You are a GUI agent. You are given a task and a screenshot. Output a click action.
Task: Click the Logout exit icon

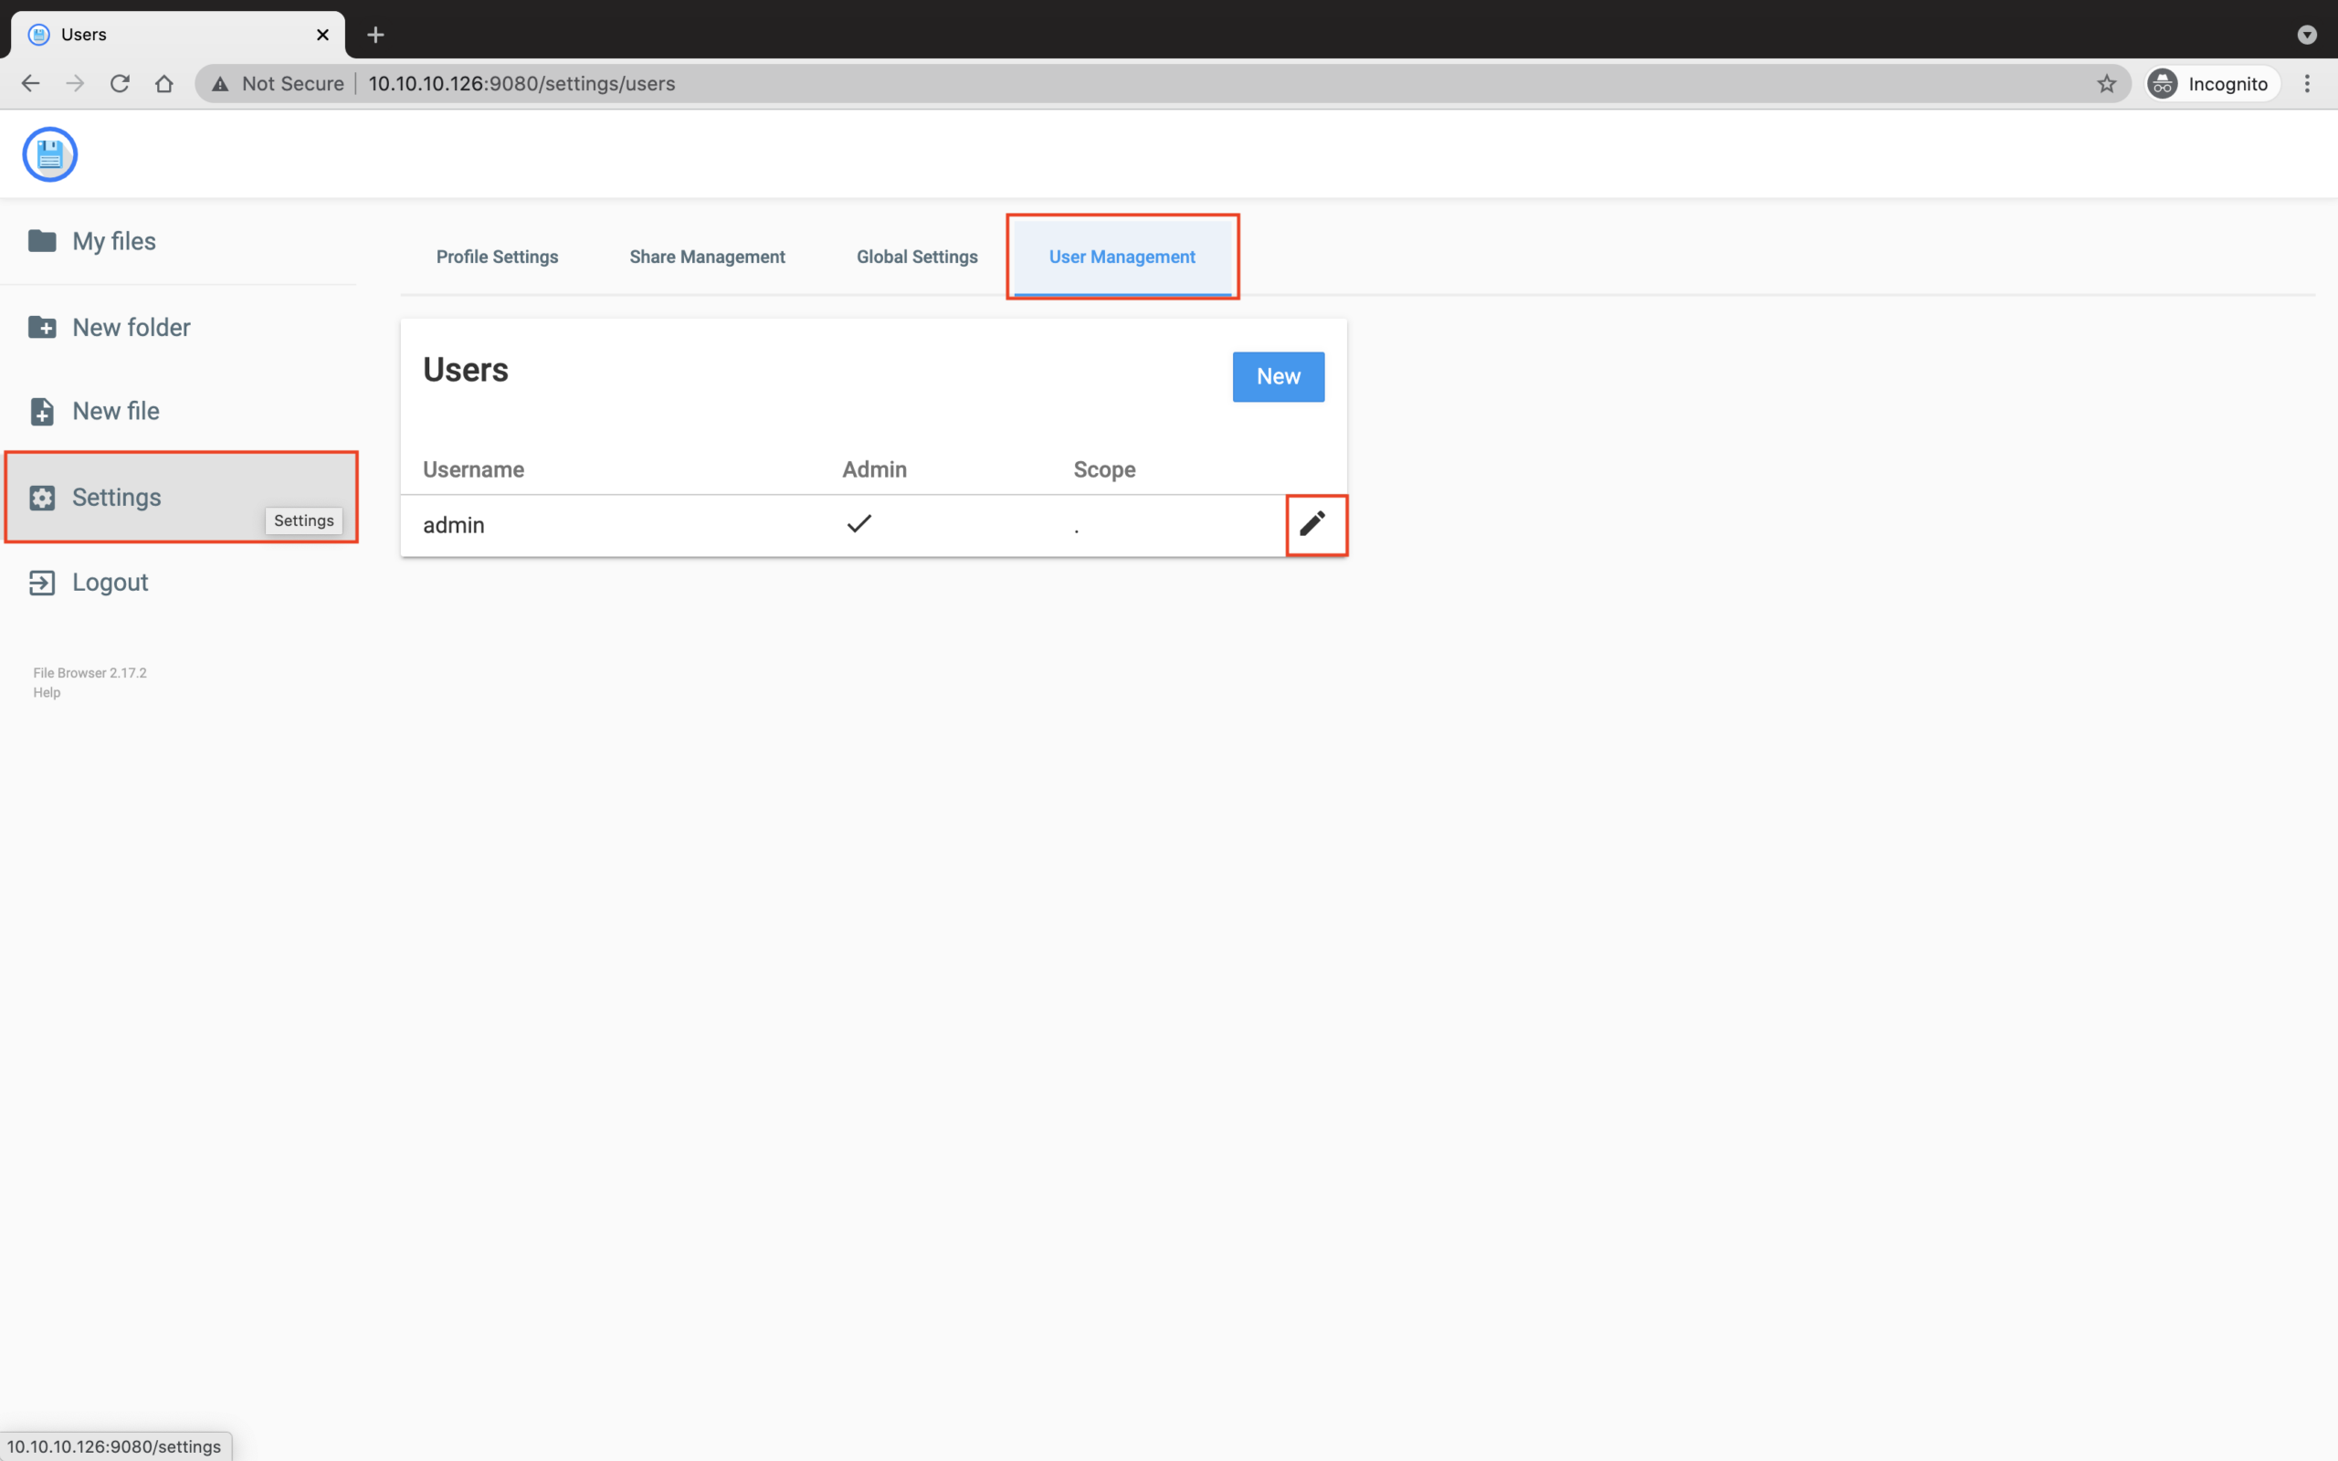point(43,582)
